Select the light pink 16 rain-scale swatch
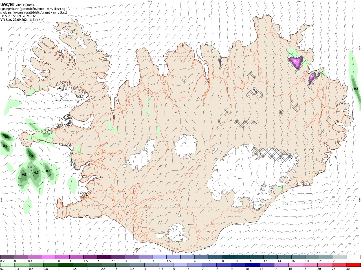Screen dimensions: 361x271 [296, 265]
